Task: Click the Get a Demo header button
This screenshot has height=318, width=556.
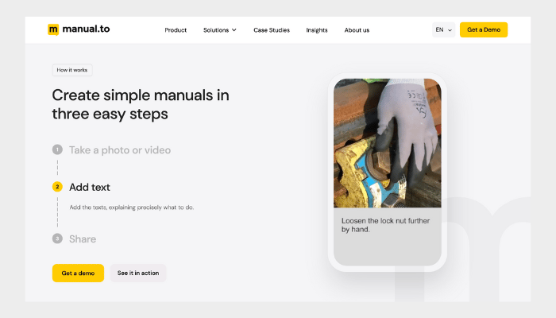Action: click(x=484, y=30)
